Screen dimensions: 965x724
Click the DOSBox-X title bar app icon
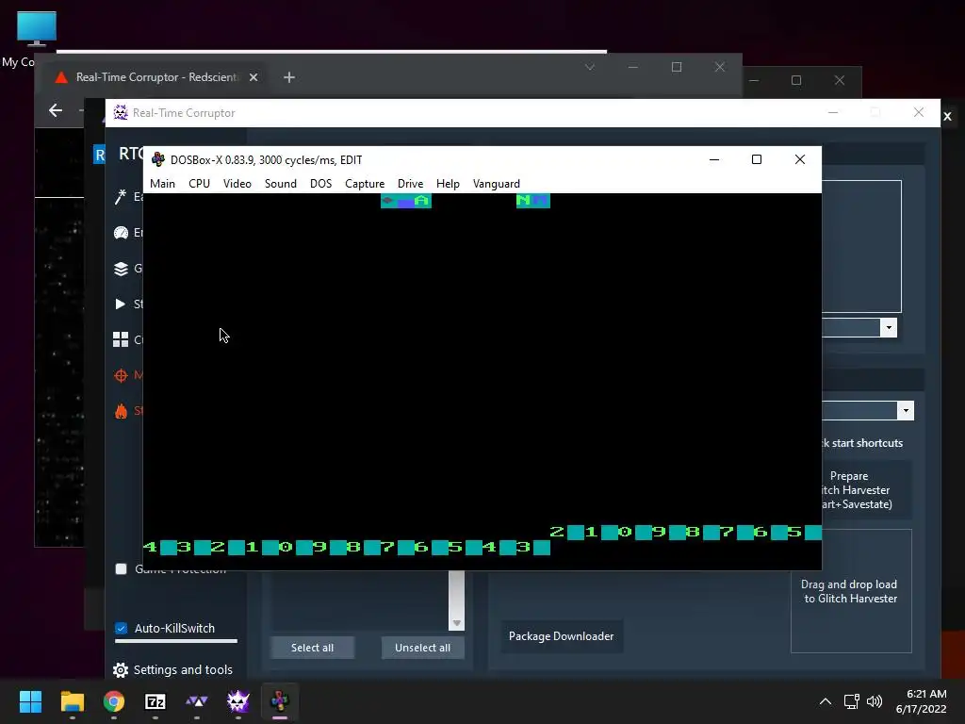158,159
